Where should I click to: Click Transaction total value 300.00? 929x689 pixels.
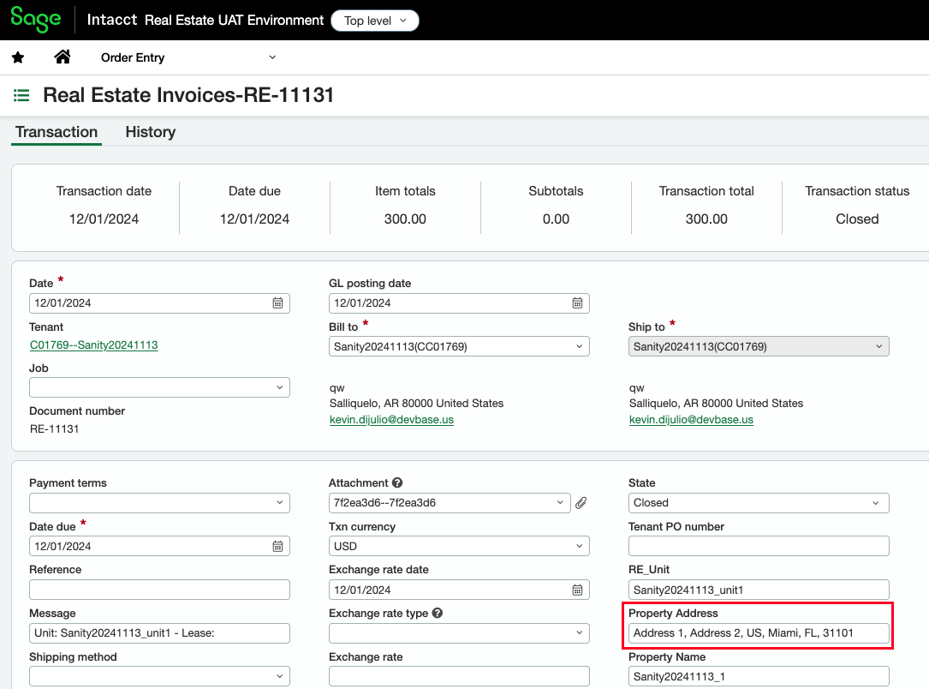[x=706, y=219]
